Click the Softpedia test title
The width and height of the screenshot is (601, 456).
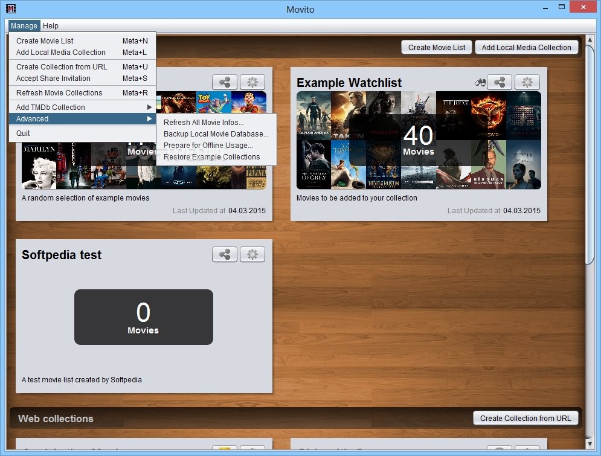coord(62,255)
